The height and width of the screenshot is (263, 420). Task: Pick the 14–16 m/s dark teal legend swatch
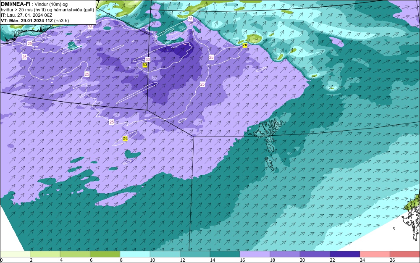coord(225,254)
